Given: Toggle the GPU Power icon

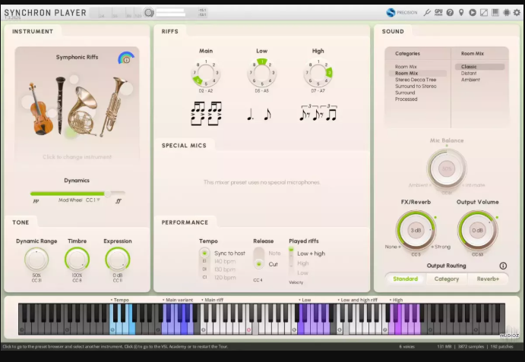Looking at the screenshot, I should pyautogui.click(x=438, y=13).
